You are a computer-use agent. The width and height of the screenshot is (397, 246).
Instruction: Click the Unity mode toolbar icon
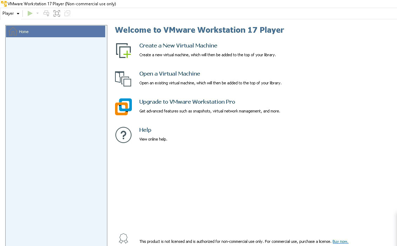tap(67, 13)
